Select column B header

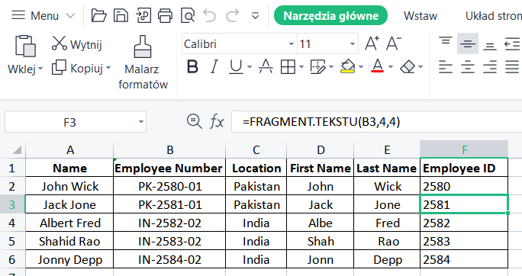tap(169, 149)
